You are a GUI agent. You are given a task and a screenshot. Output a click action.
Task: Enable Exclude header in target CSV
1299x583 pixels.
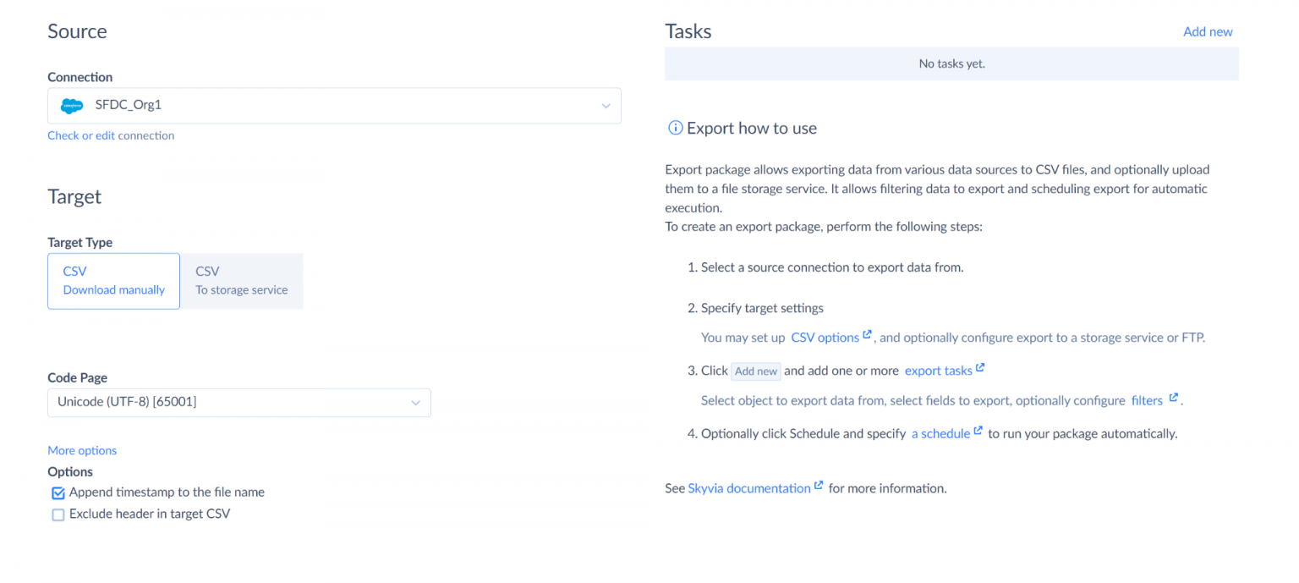pyautogui.click(x=58, y=514)
